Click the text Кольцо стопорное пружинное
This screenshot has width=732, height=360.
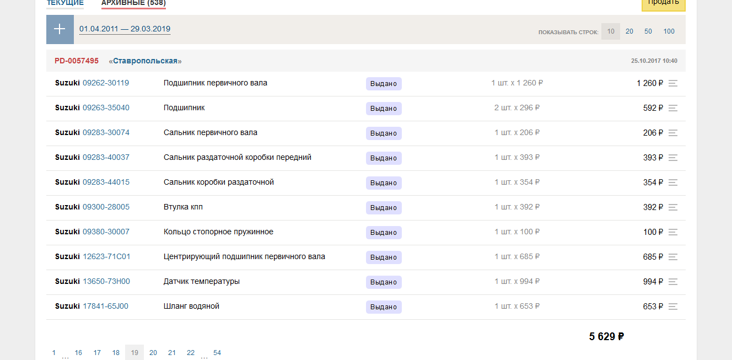(218, 232)
